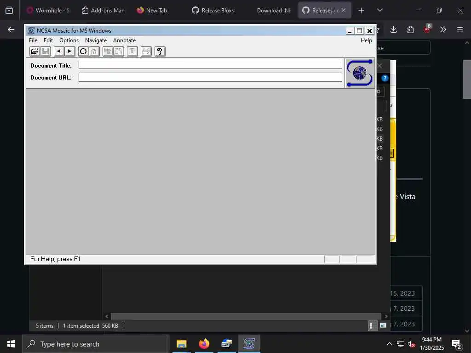The width and height of the screenshot is (471, 353).
Task: Click the NCSA Mosaic taskbar icon
Action: [x=249, y=344]
